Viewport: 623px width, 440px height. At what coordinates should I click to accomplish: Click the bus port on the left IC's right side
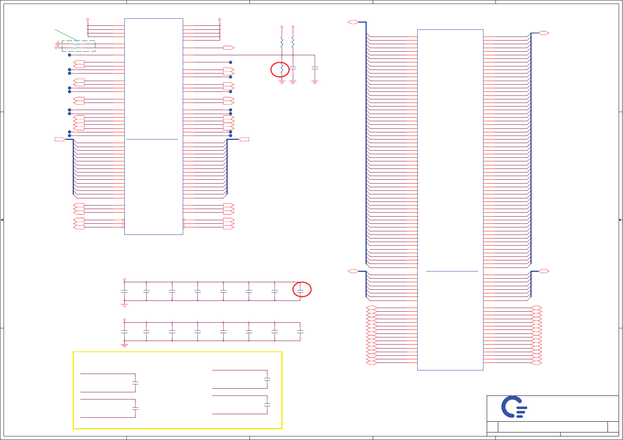[244, 139]
